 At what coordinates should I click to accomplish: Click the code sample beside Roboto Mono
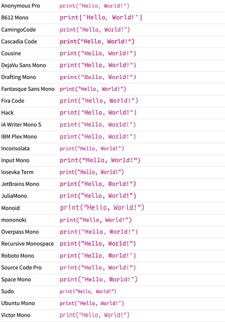coord(98,256)
